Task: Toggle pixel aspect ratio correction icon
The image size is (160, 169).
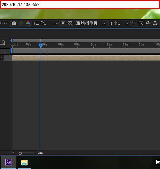Action: click(x=134, y=23)
